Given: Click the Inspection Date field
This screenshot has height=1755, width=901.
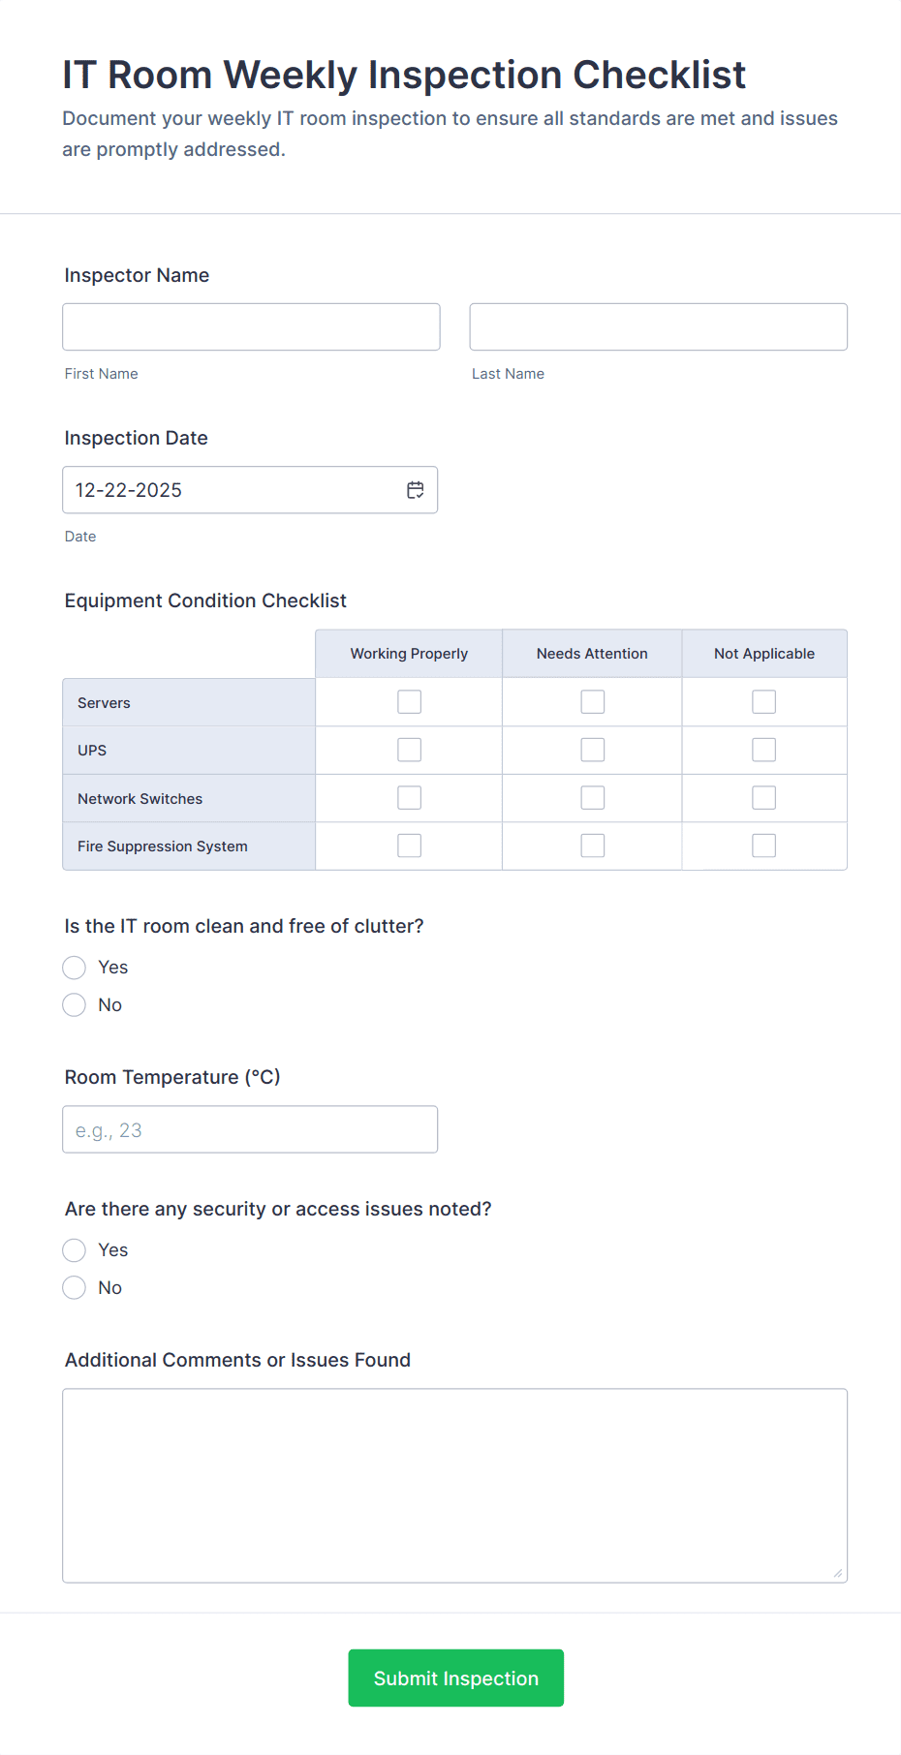Looking at the screenshot, I should click(x=233, y=489).
